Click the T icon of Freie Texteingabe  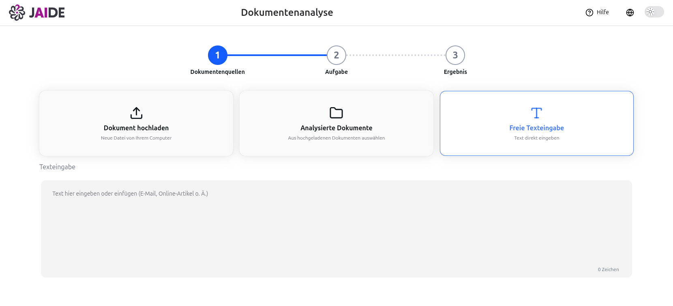537,113
